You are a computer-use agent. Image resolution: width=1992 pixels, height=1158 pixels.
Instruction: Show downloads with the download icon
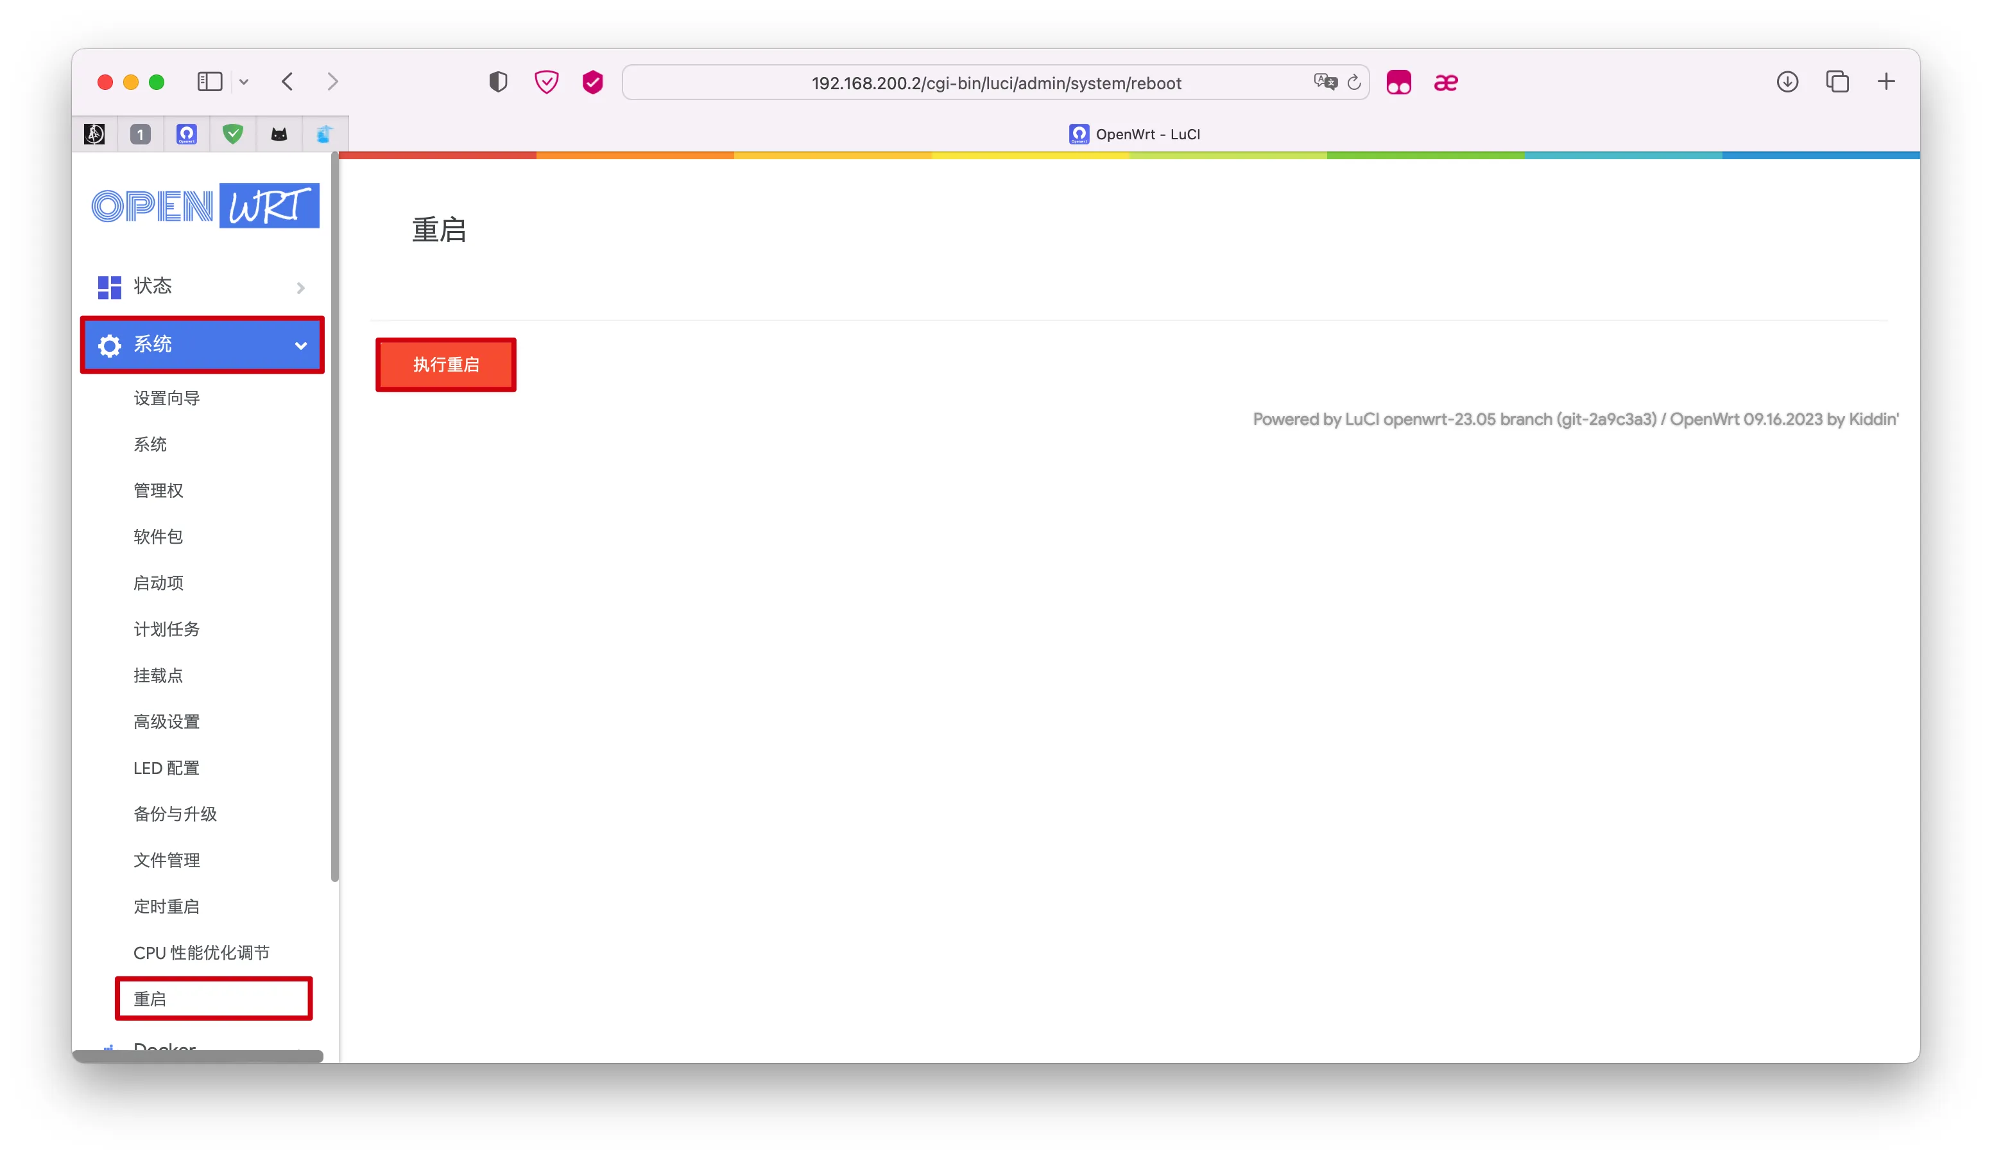[1787, 82]
